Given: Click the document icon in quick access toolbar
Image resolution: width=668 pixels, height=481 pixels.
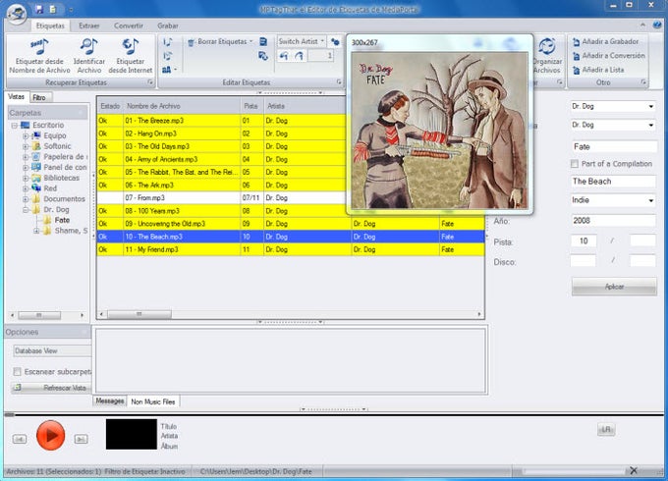Looking at the screenshot, I should 53,9.
